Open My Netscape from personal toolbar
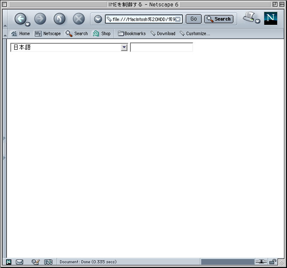This screenshot has width=287, height=268. point(48,33)
